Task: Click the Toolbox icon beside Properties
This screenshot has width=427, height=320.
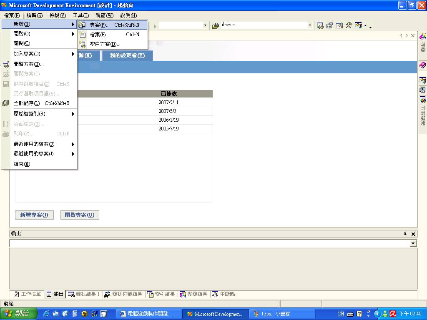Action: pyautogui.click(x=339, y=25)
